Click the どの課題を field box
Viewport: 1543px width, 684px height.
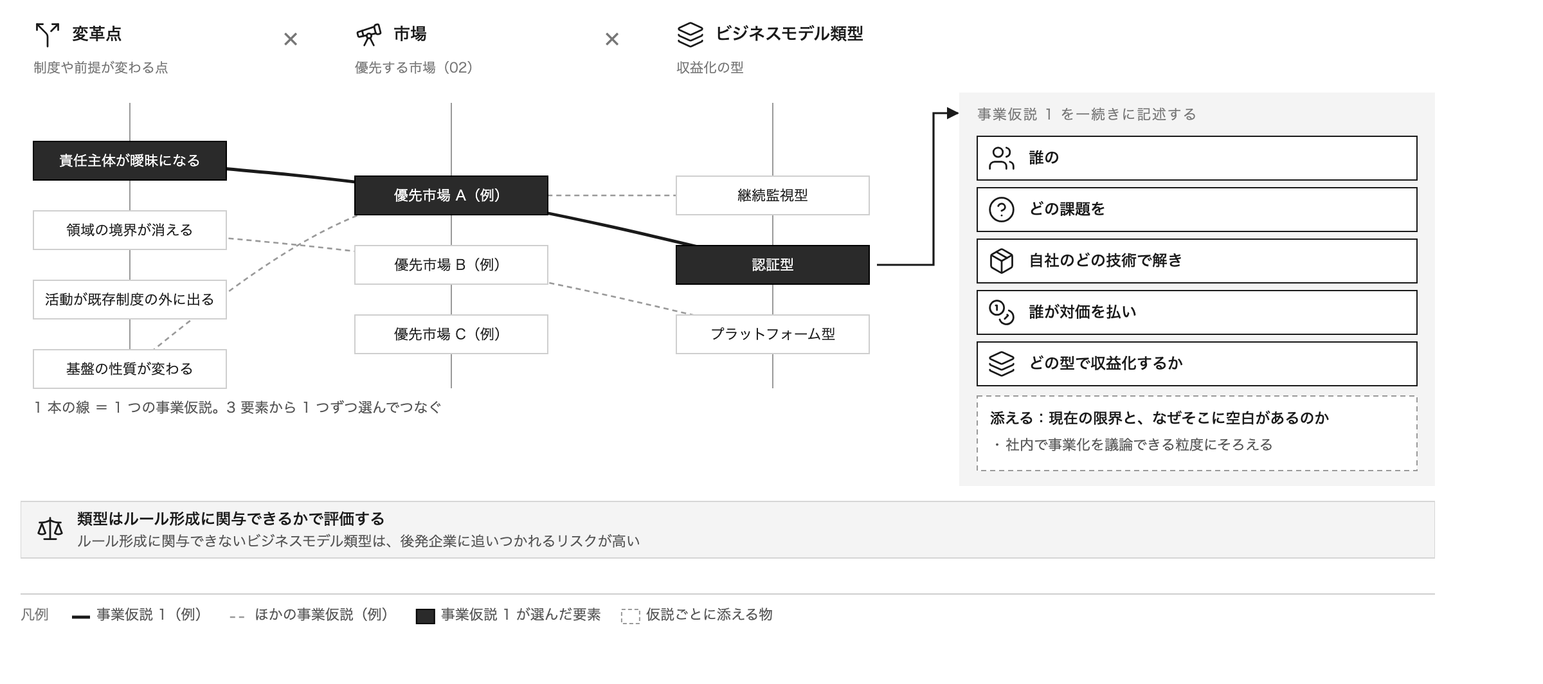click(x=1197, y=210)
